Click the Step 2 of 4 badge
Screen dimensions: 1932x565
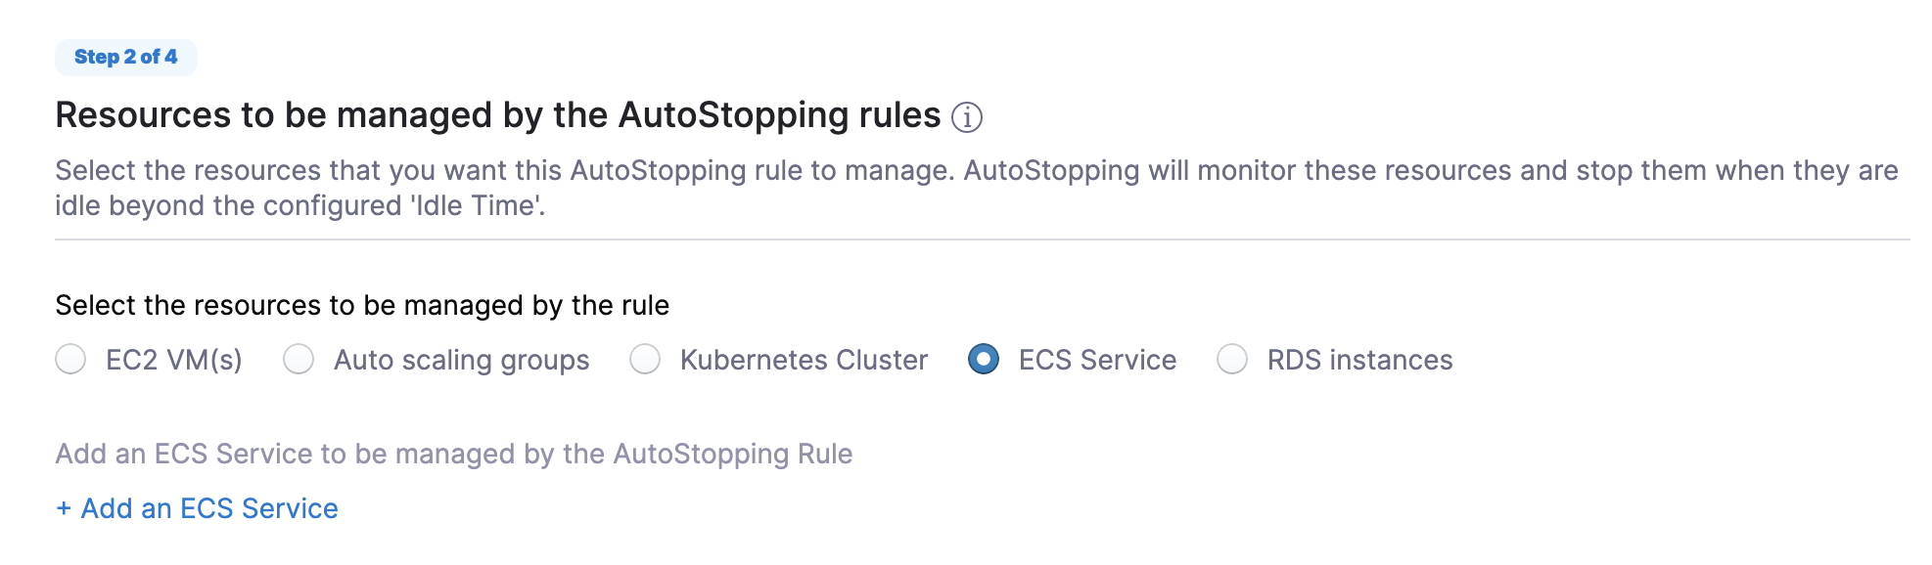(x=126, y=57)
